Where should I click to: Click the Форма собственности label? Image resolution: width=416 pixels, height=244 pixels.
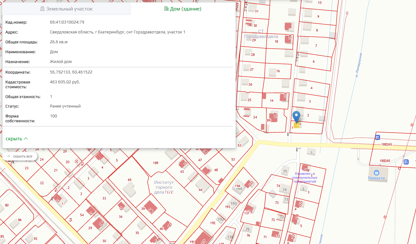click(x=20, y=119)
